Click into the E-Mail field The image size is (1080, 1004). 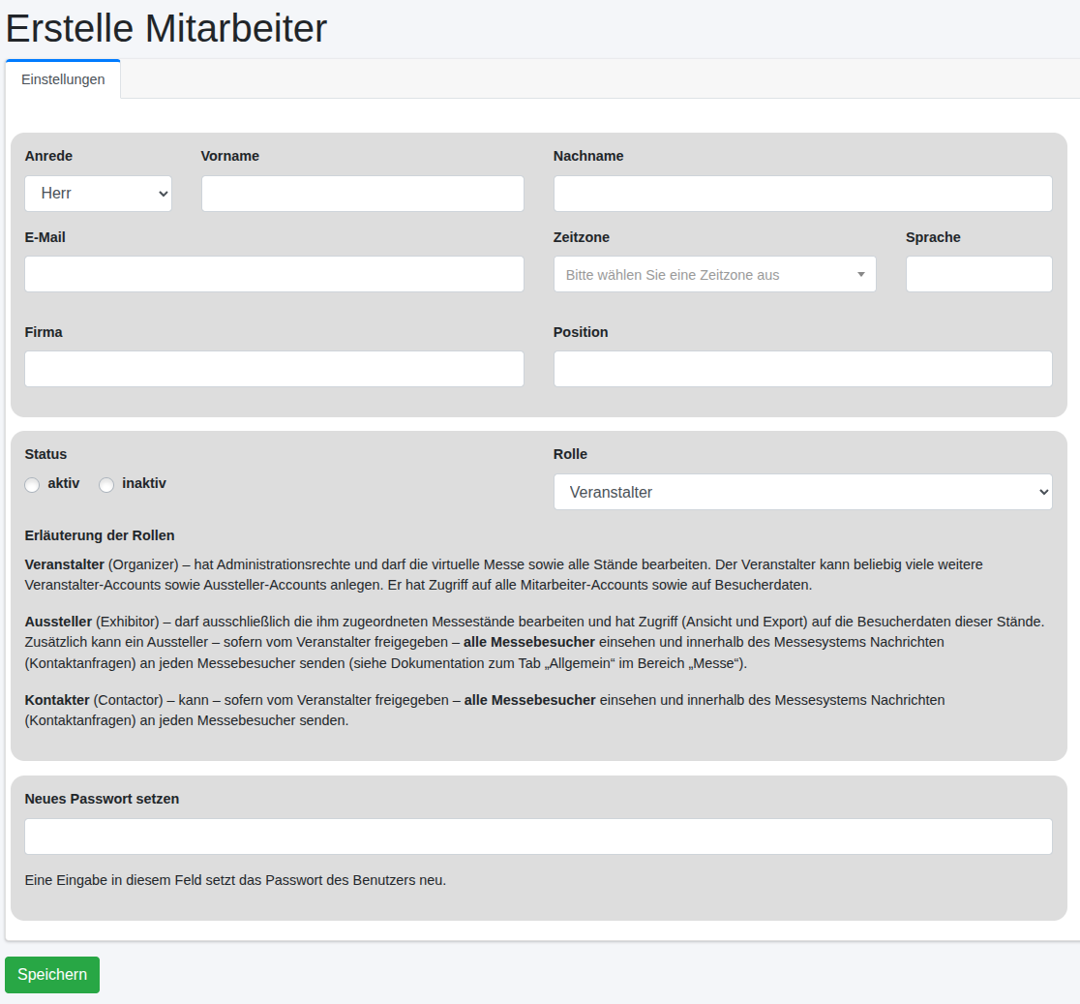point(274,274)
